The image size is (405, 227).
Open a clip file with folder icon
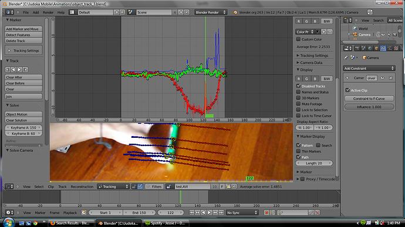pos(228,187)
